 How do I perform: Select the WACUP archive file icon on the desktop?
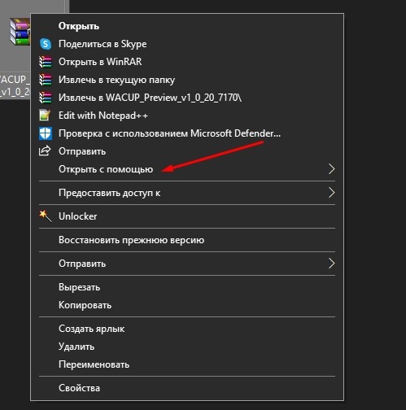click(x=20, y=32)
